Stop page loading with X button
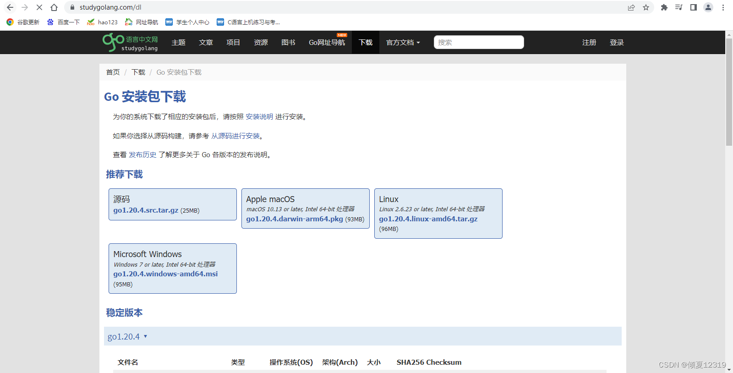 (39, 7)
